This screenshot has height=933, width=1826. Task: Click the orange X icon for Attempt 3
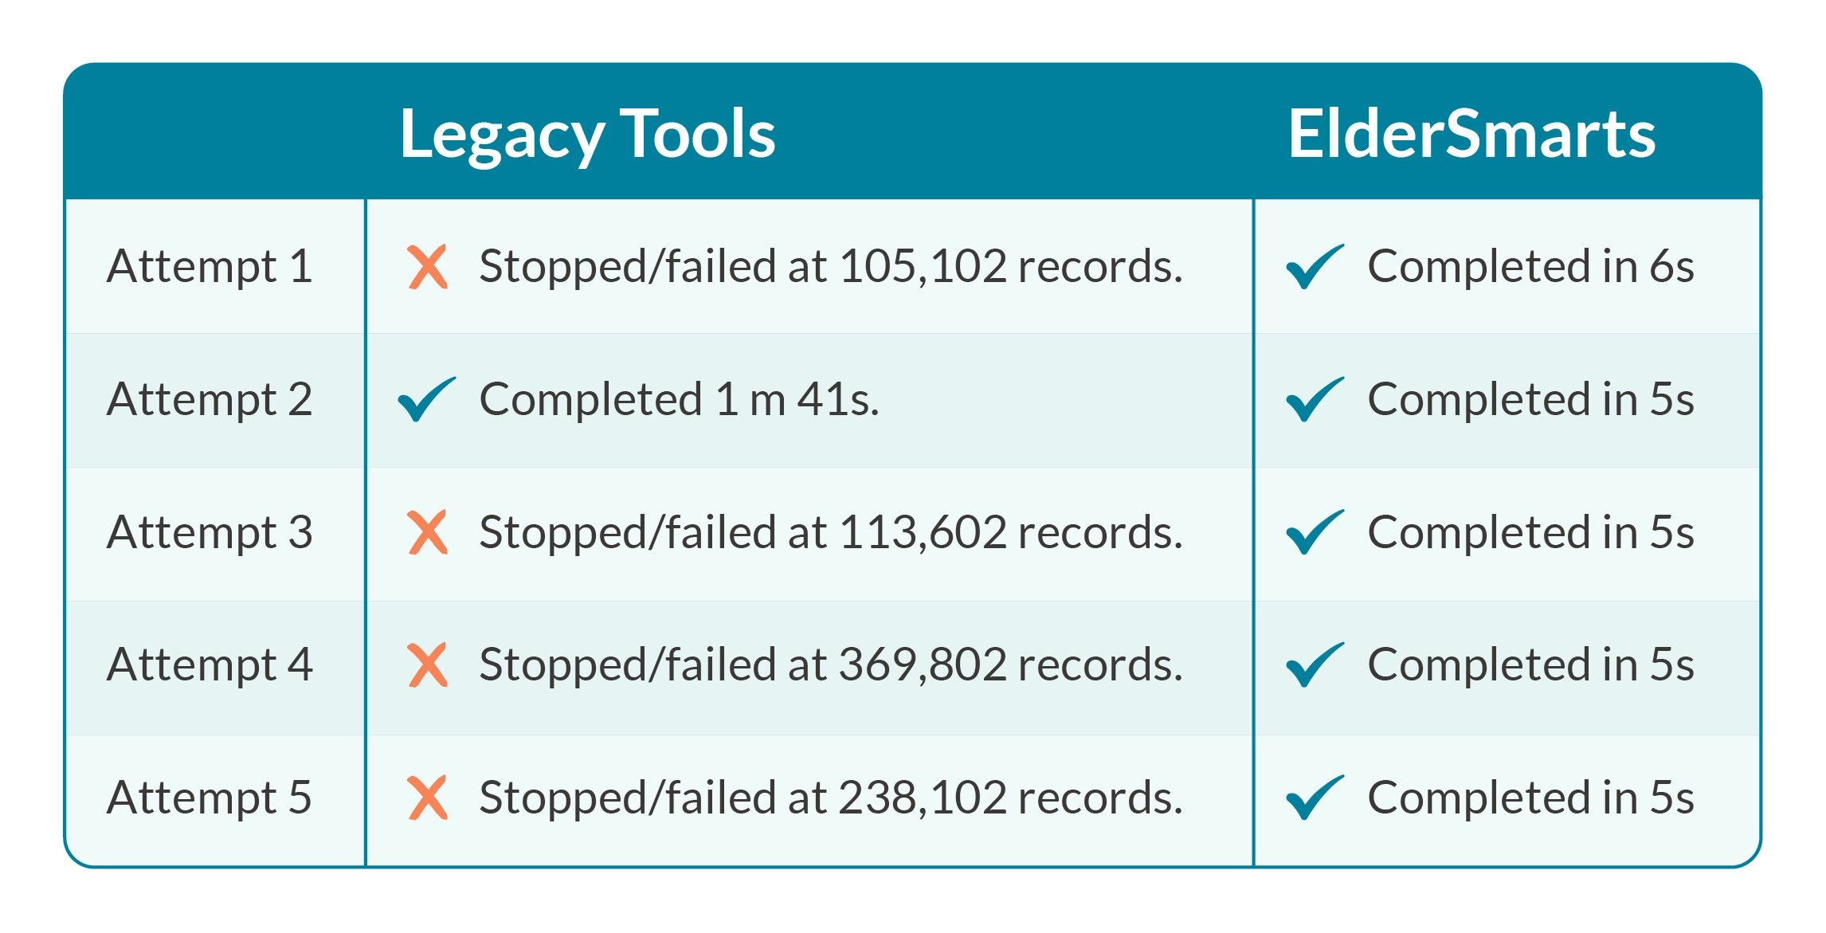pyautogui.click(x=428, y=532)
